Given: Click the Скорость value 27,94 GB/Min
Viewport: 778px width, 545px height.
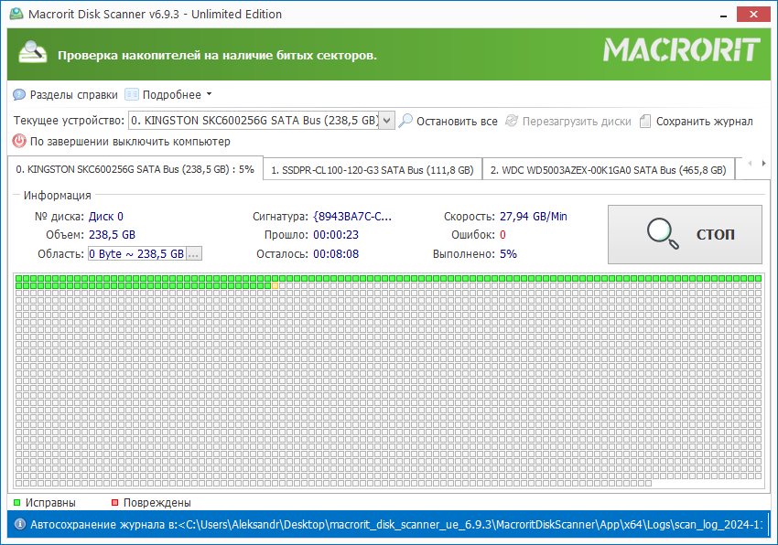Looking at the screenshot, I should (534, 216).
